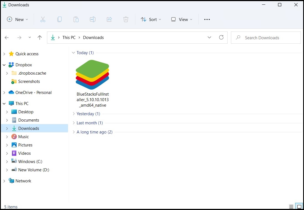Click the Cut scissors icon
This screenshot has width=304, height=210.
(43, 19)
